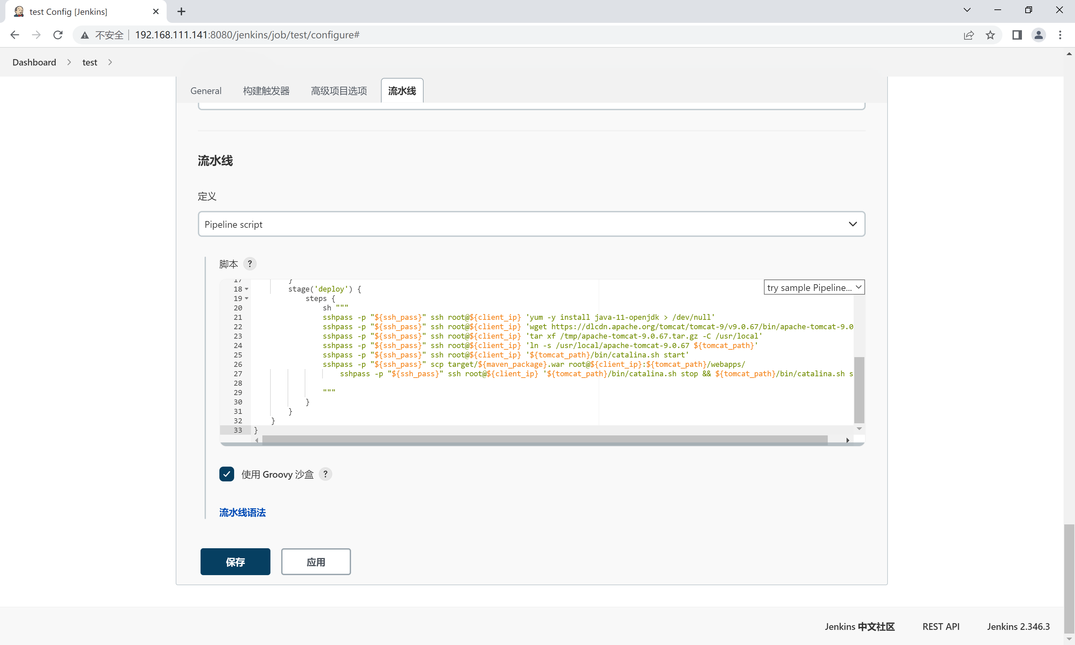The height and width of the screenshot is (645, 1075).
Task: Open the Jenkins 中文社区 footer link
Action: [x=859, y=626]
